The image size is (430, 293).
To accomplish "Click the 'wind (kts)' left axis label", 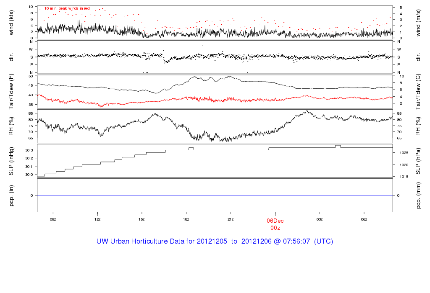I will point(11,23).
